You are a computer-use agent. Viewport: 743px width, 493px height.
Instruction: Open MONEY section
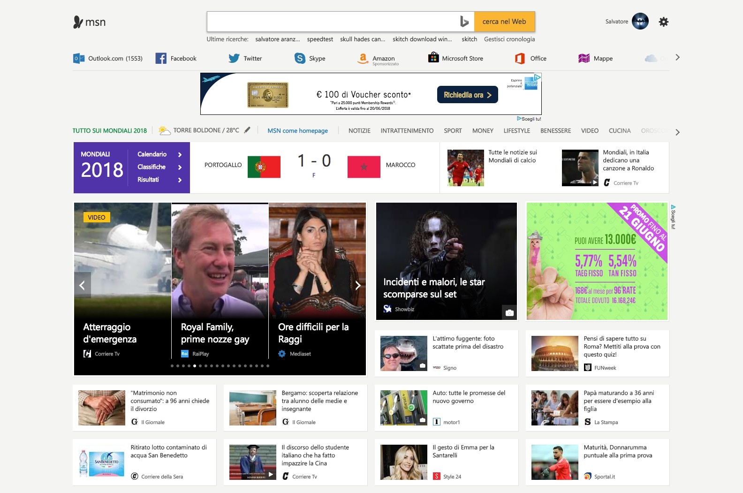coord(483,130)
